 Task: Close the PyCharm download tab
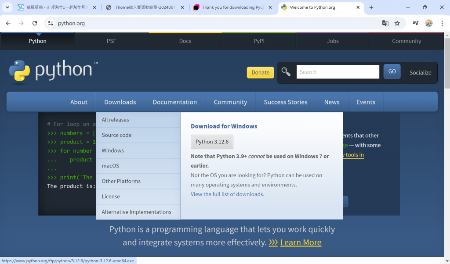pos(270,7)
